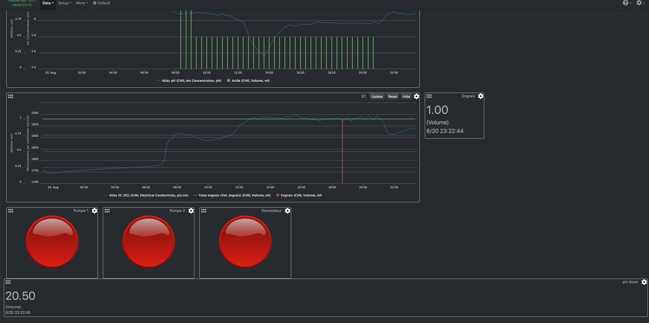The height and width of the screenshot is (323, 649).
Task: Open the pH down widget settings gear
Action: pos(644,282)
